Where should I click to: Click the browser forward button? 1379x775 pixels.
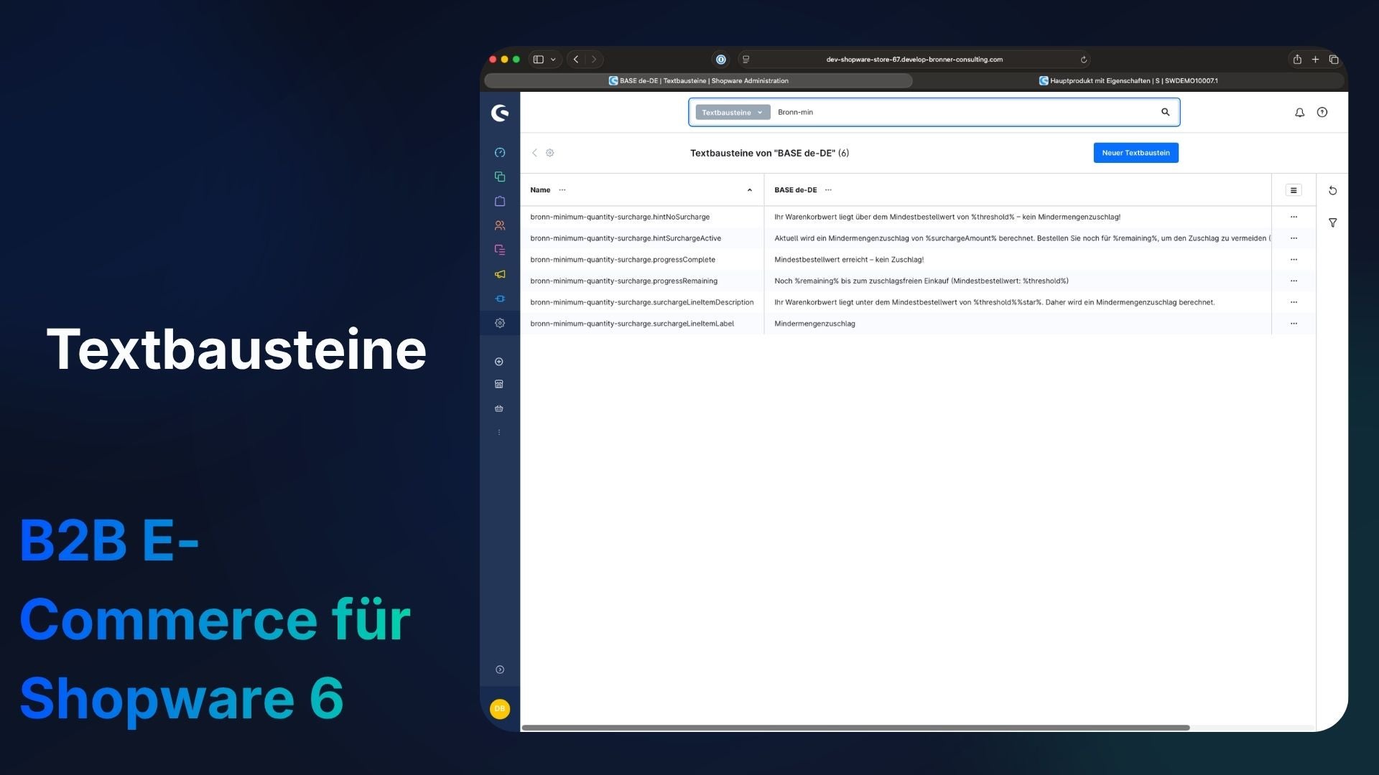point(594,60)
